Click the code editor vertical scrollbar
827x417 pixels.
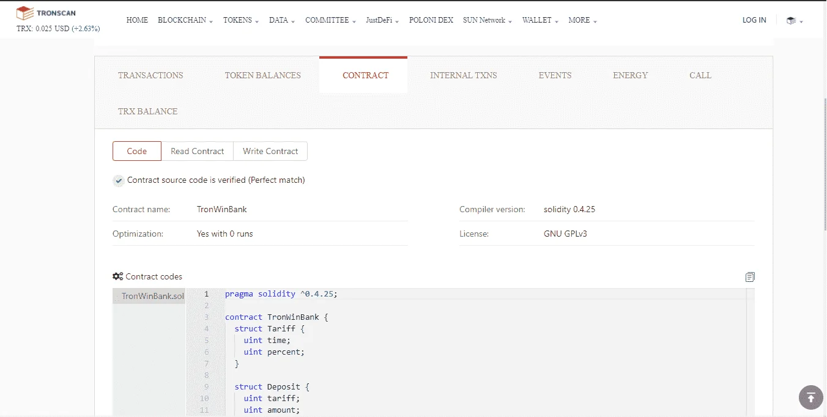(750, 353)
